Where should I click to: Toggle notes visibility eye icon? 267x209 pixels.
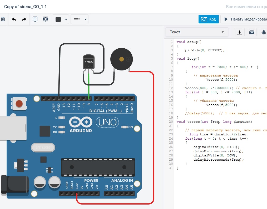click(x=46, y=19)
